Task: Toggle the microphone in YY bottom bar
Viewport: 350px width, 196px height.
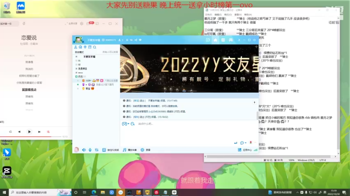Action: pyautogui.click(x=90, y=150)
